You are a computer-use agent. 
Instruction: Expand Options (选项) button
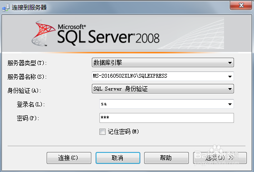[220, 158]
